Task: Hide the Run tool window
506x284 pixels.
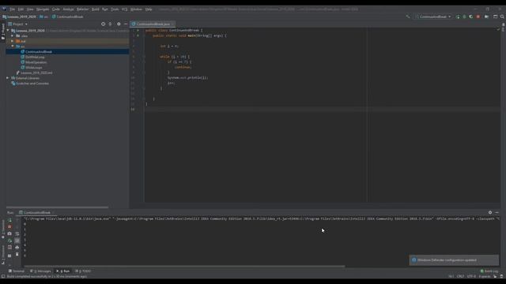Action: (497, 212)
